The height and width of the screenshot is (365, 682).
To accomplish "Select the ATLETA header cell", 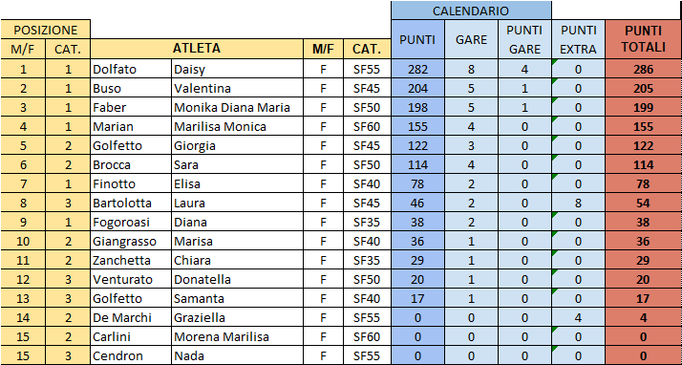I will coord(197,49).
